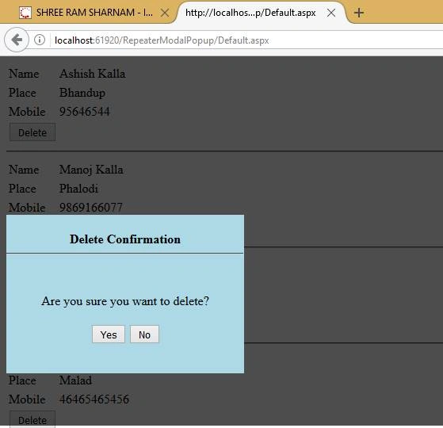Click Delete button below Malad record
443x428 pixels.
(x=32, y=420)
